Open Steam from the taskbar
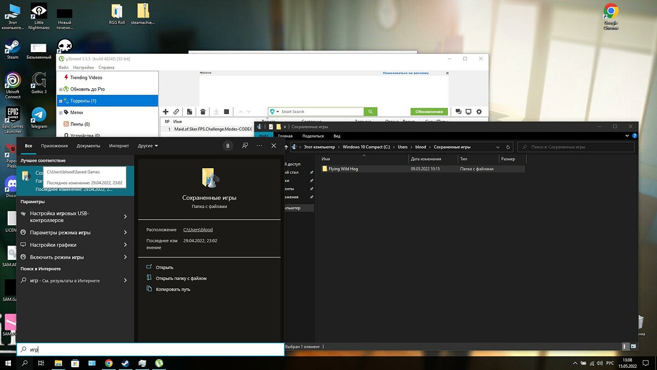The image size is (657, 370). click(x=125, y=363)
